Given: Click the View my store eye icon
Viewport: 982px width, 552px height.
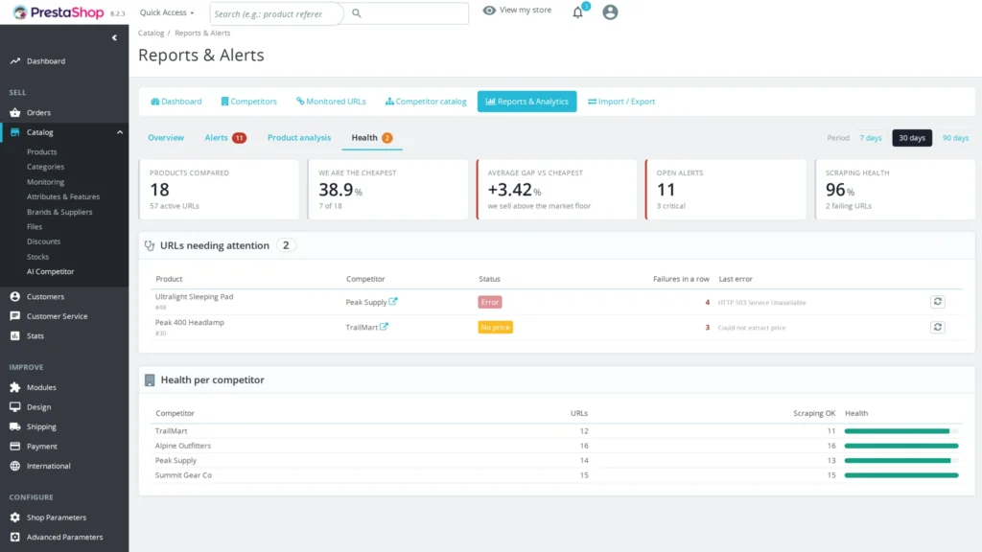Looking at the screenshot, I should click(x=489, y=10).
